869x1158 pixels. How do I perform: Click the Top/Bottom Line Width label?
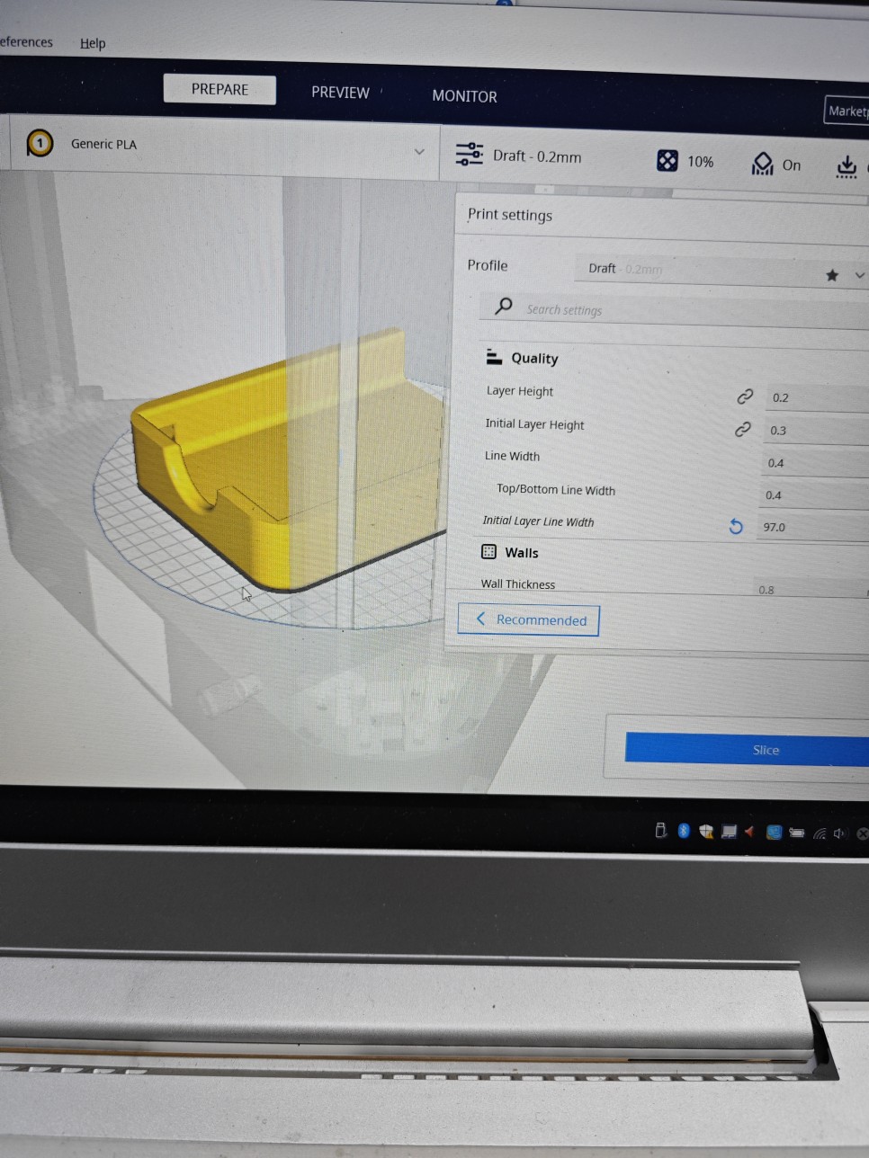coord(556,489)
